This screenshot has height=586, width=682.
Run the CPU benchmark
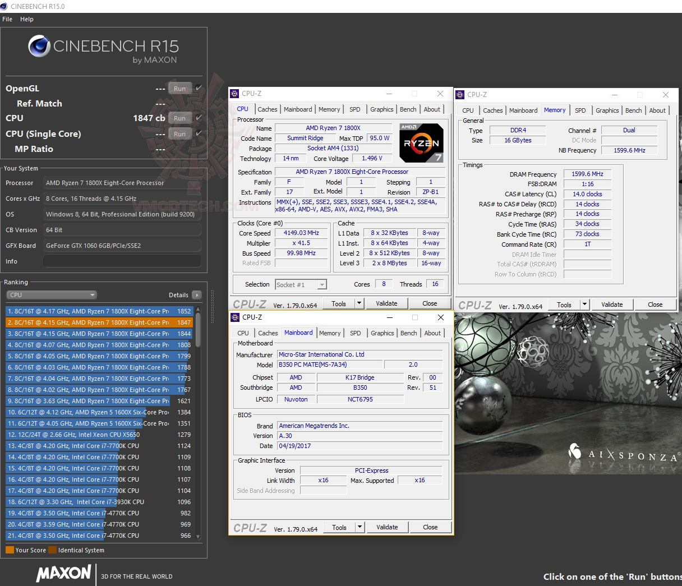179,118
